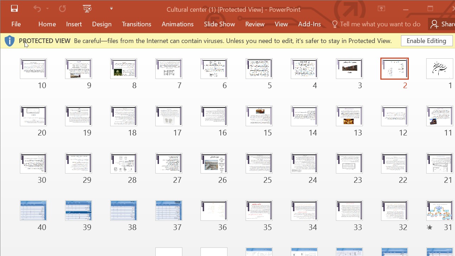455x256 pixels.
Task: Select slide 6 thumbnail
Action: 214,69
